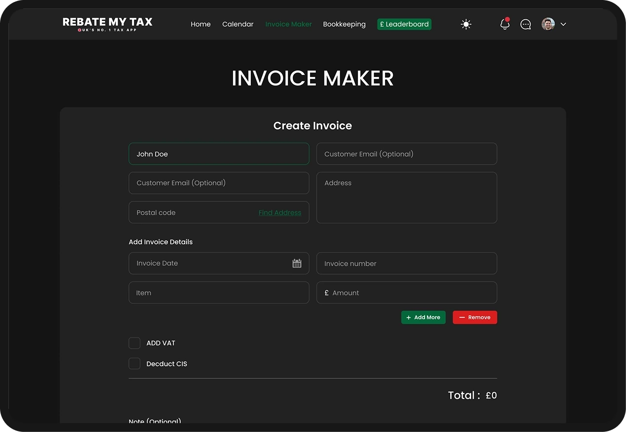Open the Calendar menu item
The image size is (626, 432).
pyautogui.click(x=238, y=24)
